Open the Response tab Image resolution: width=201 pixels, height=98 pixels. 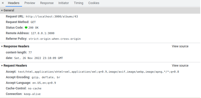click(x=47, y=3)
